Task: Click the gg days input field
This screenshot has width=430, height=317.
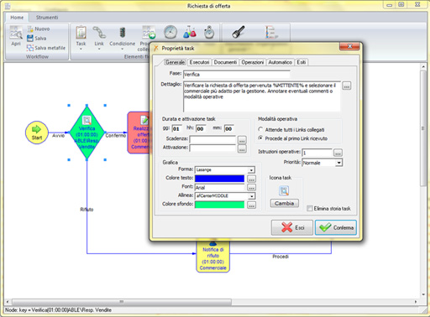Action: [x=176, y=128]
